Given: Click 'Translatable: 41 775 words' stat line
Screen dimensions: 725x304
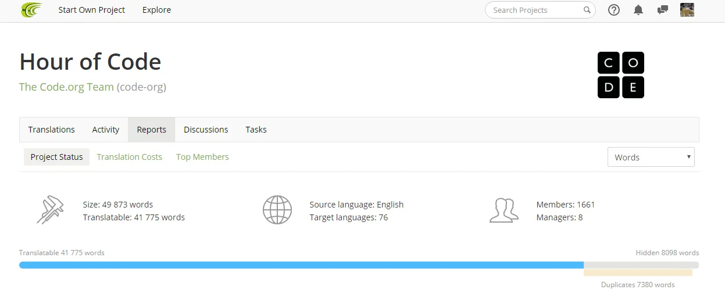Looking at the screenshot, I should tap(134, 217).
